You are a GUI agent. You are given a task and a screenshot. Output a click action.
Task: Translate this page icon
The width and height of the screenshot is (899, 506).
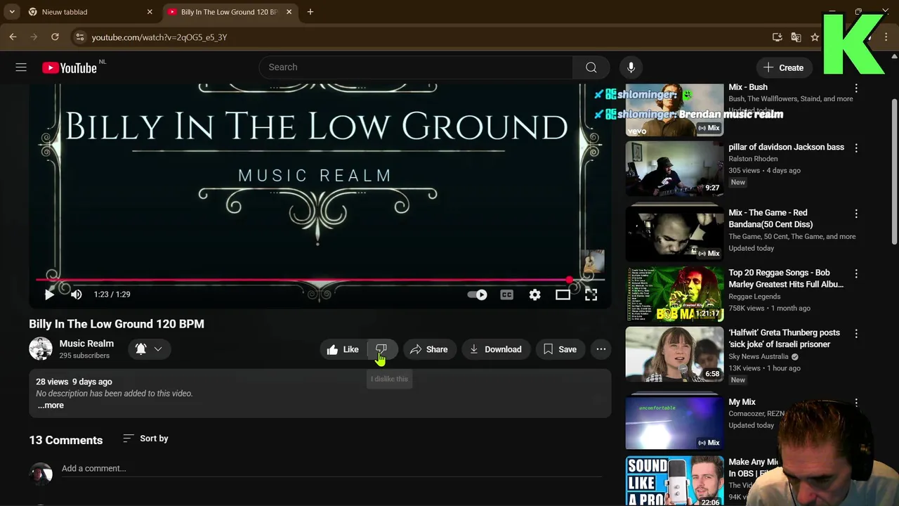click(796, 37)
